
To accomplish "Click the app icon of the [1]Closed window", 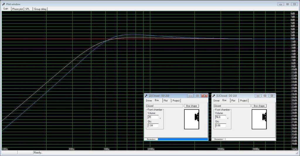I will coord(214,96).
